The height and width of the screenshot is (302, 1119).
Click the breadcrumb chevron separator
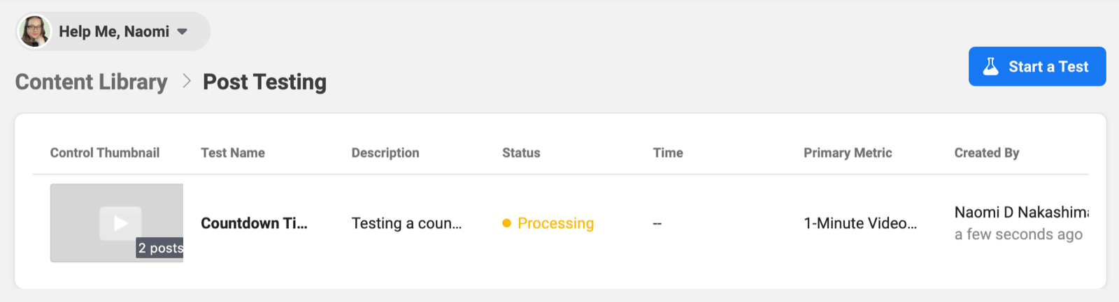[x=186, y=82]
